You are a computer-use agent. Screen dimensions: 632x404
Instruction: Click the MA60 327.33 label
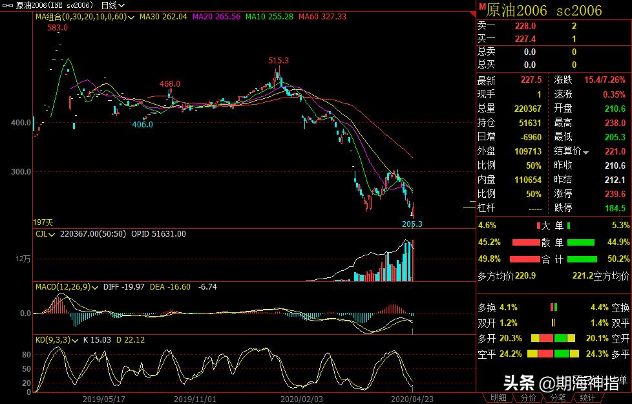click(322, 17)
